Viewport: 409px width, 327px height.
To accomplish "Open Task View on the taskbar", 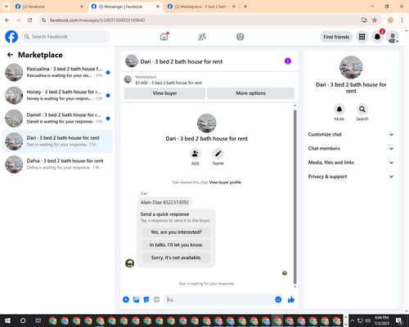I will pyautogui.click(x=38, y=320).
